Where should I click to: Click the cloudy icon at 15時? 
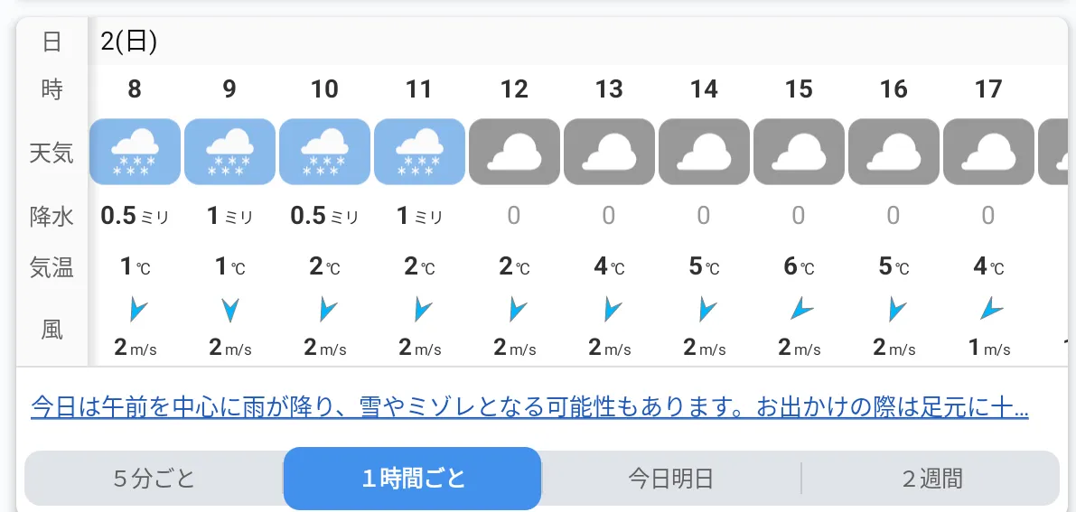tap(799, 152)
